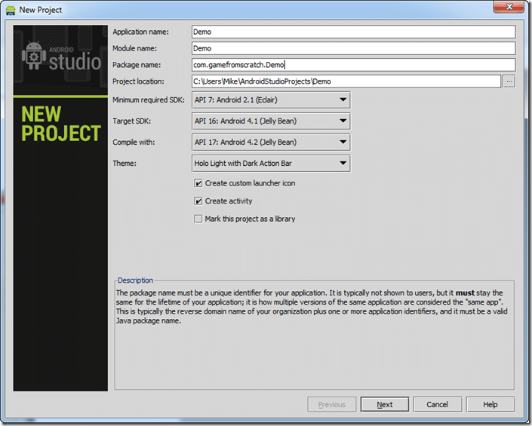
Task: Open Help for the wizard
Action: (490, 404)
